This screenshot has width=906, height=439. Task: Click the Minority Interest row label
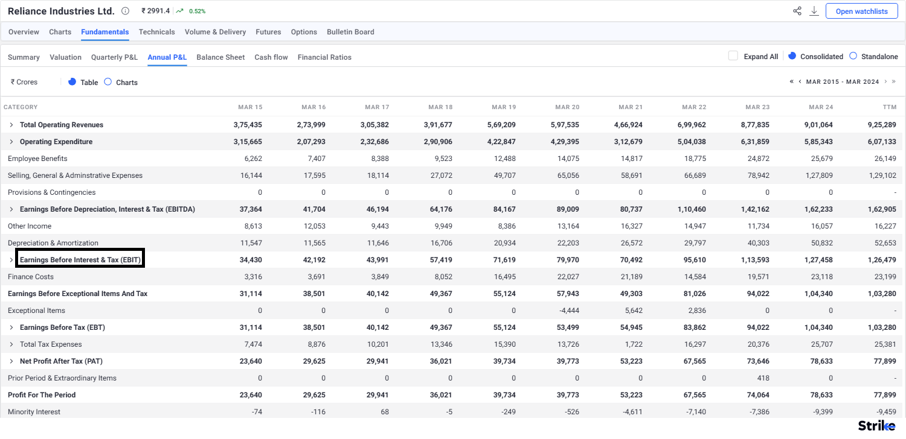tap(34, 412)
